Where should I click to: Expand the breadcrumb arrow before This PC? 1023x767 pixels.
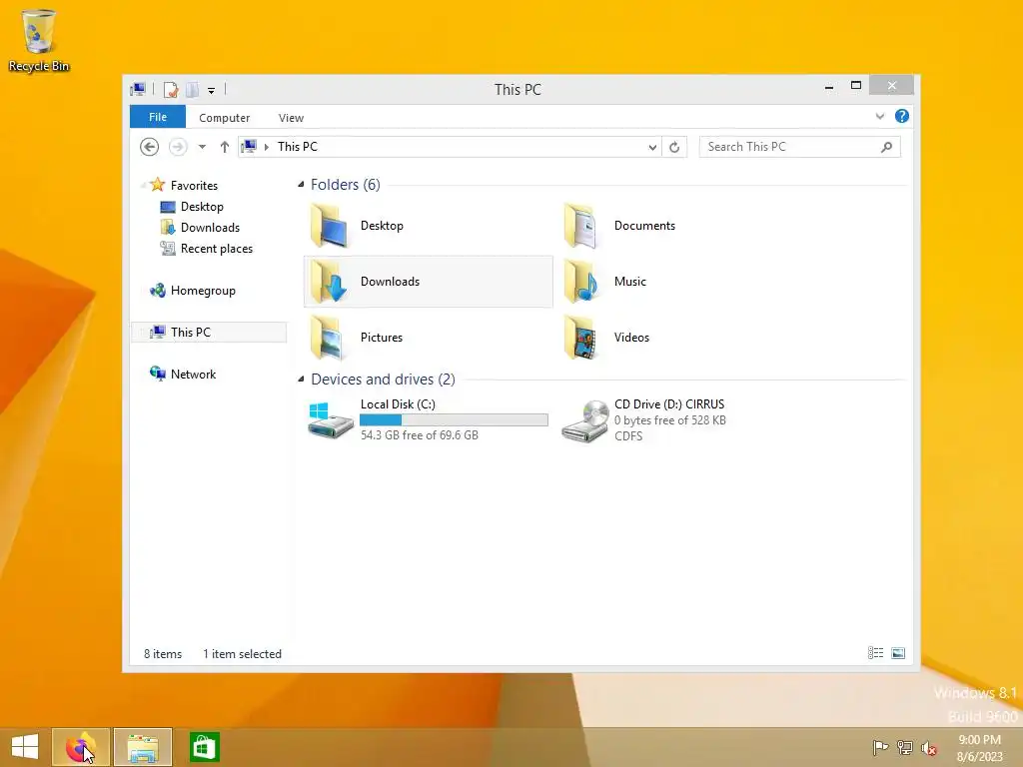266,147
